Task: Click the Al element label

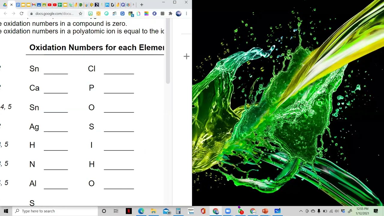Action: point(33,183)
